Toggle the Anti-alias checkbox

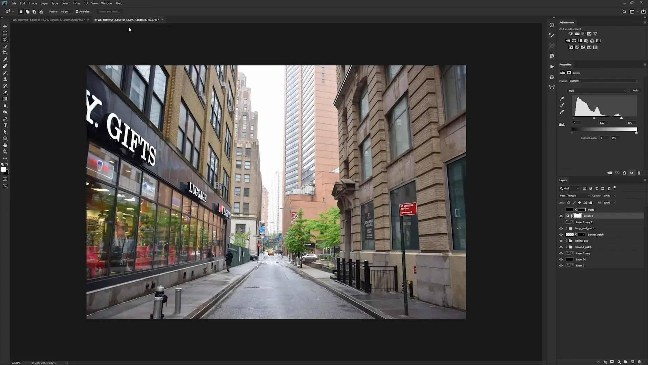pos(77,11)
